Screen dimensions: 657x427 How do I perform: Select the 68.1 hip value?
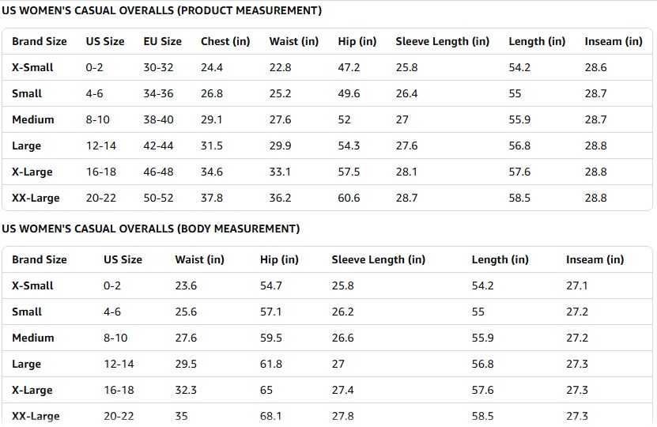[x=271, y=416]
